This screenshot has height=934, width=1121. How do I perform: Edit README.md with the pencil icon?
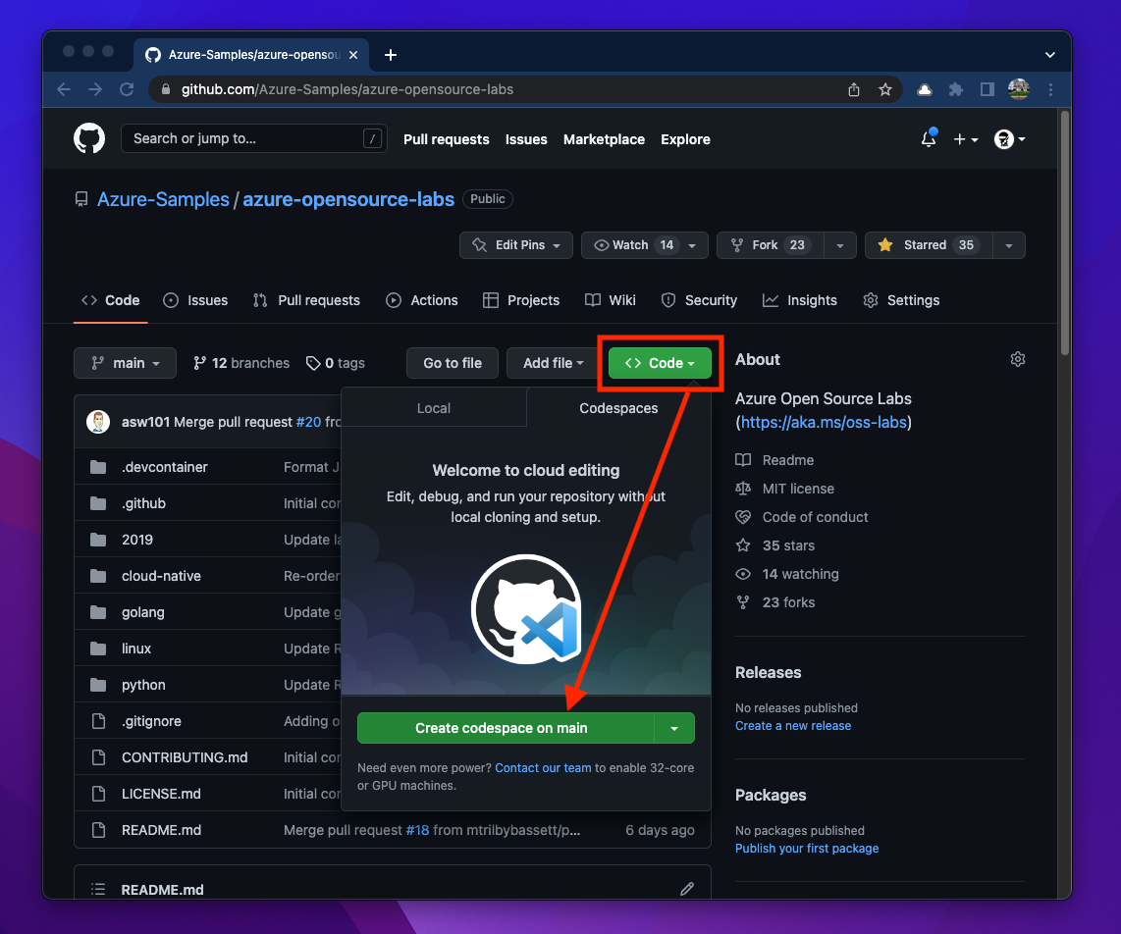[686, 889]
